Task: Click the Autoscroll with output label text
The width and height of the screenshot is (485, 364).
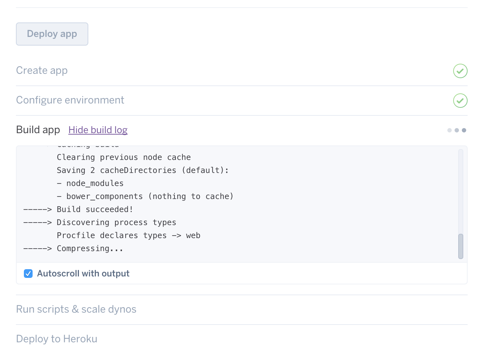Action: 83,274
